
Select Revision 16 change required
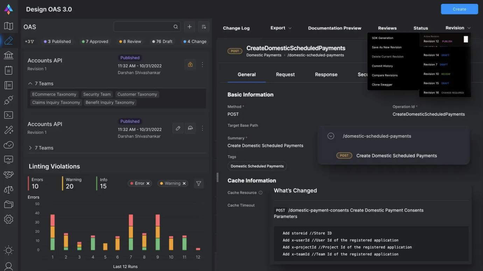(443, 93)
